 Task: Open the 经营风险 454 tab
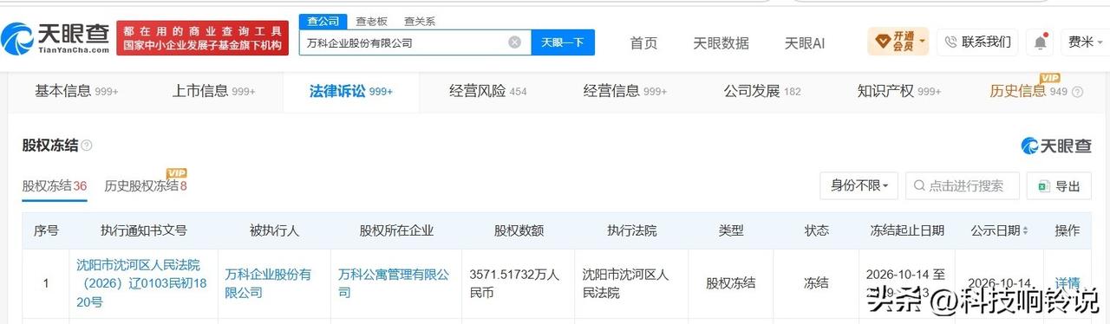coord(488,91)
